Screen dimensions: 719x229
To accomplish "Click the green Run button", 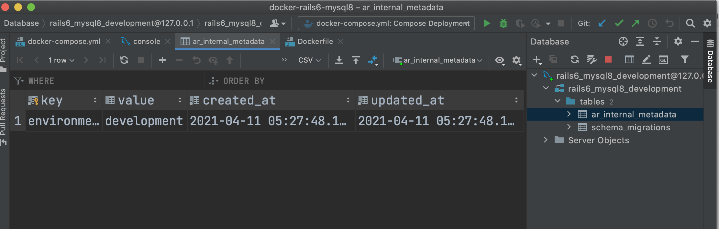I will click(x=487, y=24).
